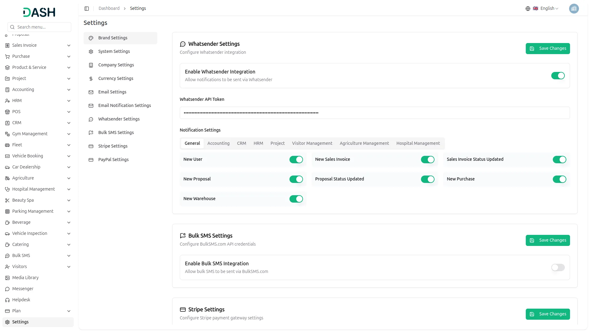Click the Messenger chat bubble icon
Screen dimensions: 590x332
7,289
